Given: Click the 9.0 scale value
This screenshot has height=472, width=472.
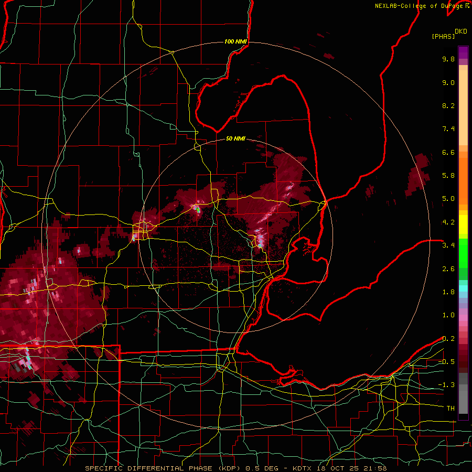Looking at the screenshot, I should pyautogui.click(x=448, y=82).
